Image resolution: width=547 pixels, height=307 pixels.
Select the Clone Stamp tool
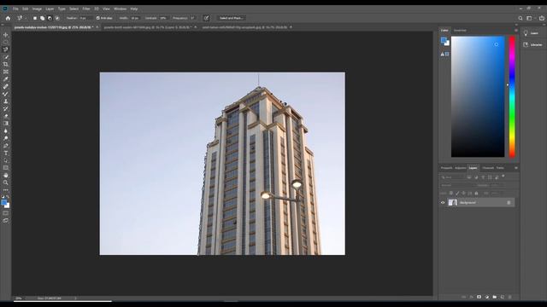click(6, 101)
